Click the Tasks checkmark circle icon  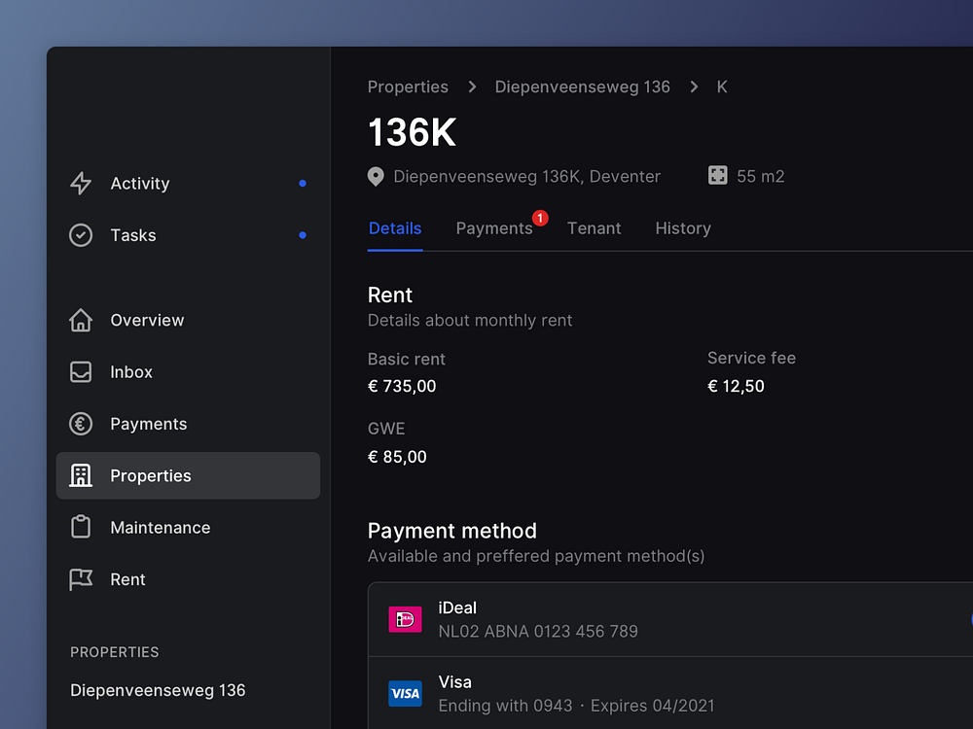81,235
